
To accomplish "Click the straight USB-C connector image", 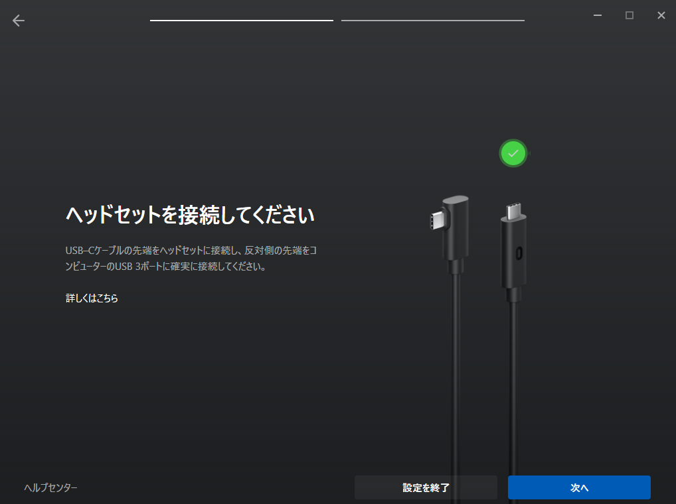I will point(513,252).
